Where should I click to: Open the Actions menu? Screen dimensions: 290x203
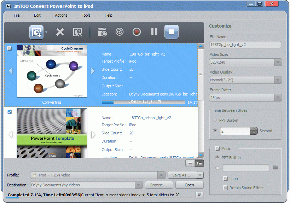[61, 15]
